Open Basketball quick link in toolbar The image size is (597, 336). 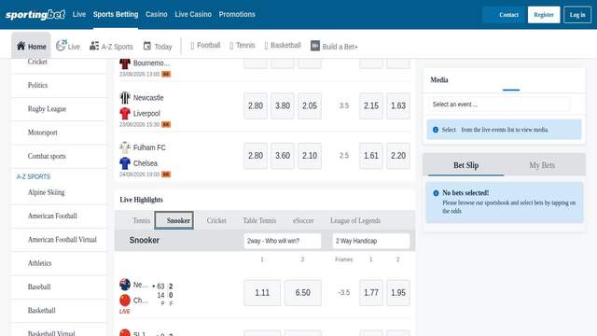tap(283, 46)
